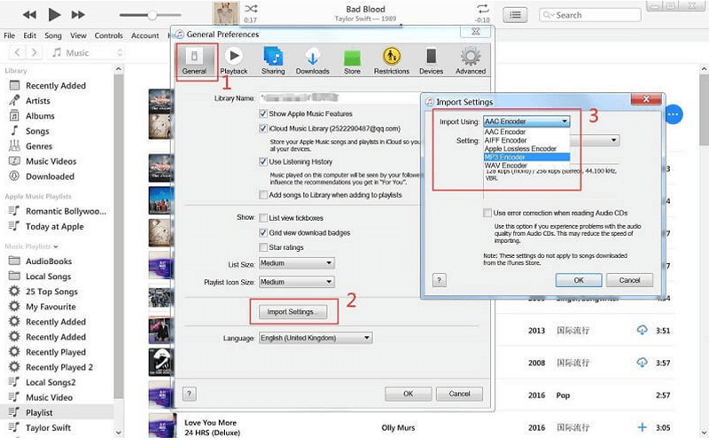Open the Music media picker dropdown
The width and height of the screenshot is (709, 445).
point(86,53)
